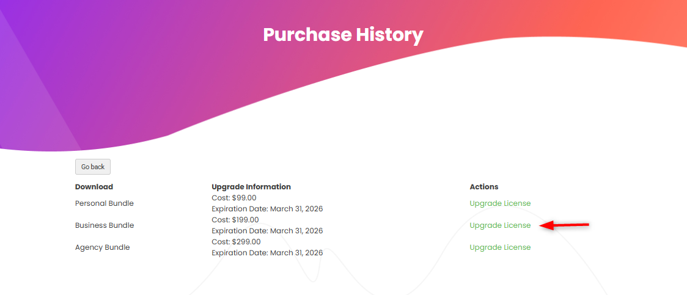Click the red arrow annotation

tap(565, 225)
